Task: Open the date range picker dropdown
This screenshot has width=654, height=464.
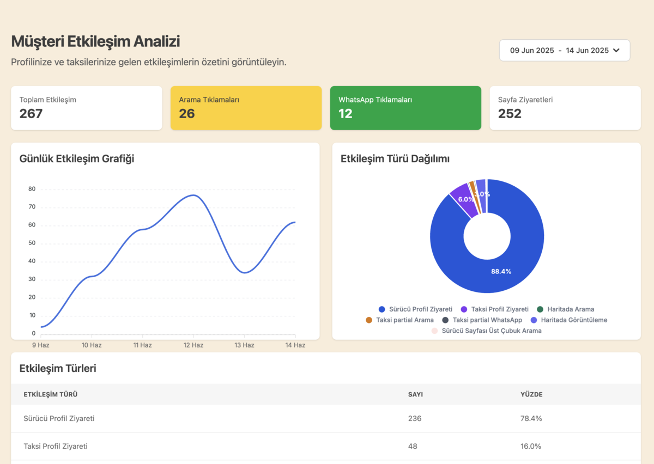Action: coord(564,50)
